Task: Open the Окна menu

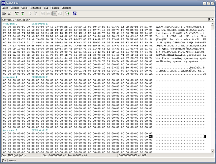Action: (25, 7)
